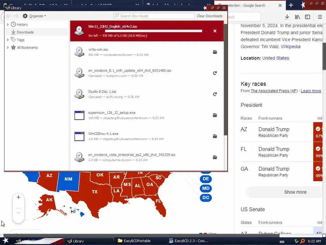Viewport: 326px width, 245px height.
Task: Open the browser downloads toolbar icon
Action: click(x=287, y=17)
